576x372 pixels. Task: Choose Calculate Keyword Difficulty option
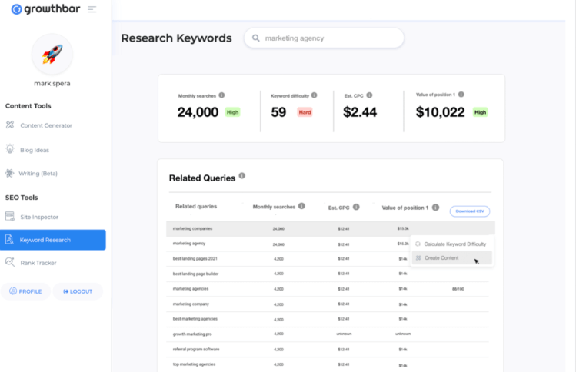tap(452, 244)
